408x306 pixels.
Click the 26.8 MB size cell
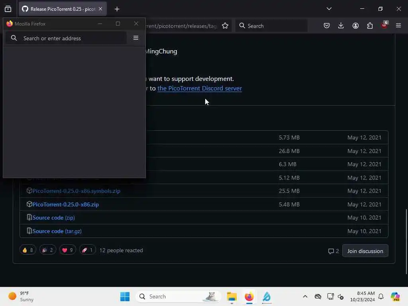tap(289, 151)
